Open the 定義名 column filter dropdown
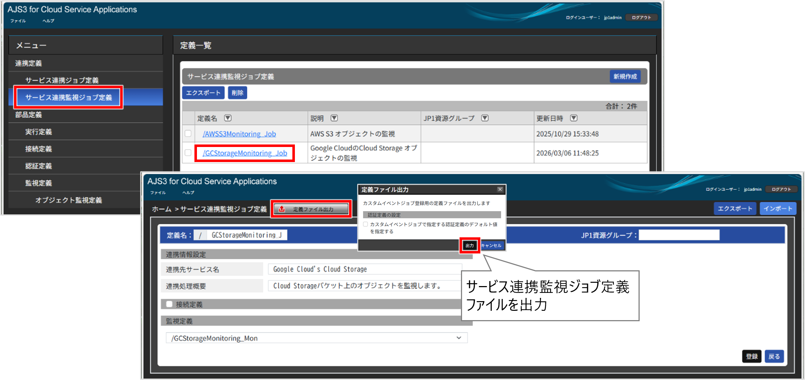 point(228,118)
